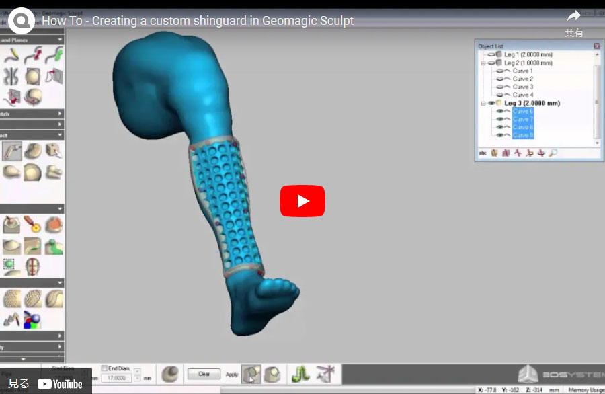Image resolution: width=605 pixels, height=394 pixels.
Task: Select Curve 4 in the Object List
Action: 522,95
